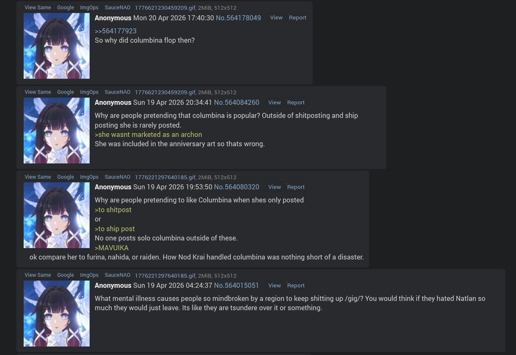The image size is (516, 355).
Task: Open the thumbnail in post No.564015051
Action: (x=57, y=314)
